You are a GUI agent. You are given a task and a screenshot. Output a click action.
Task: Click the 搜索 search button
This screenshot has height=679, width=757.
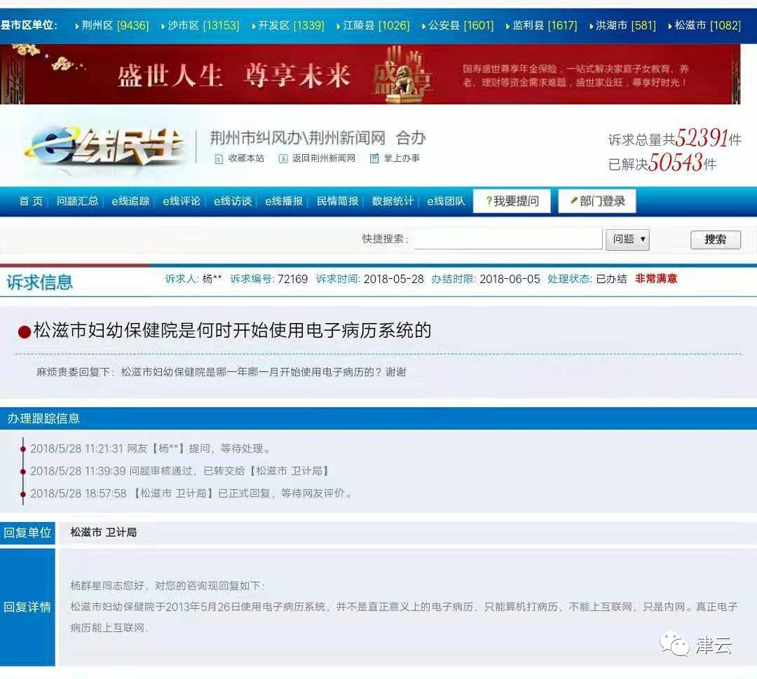pyautogui.click(x=714, y=239)
